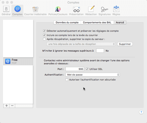The height and width of the screenshot is (123, 147).
Task: Click the plus button to add account
Action: tap(6, 106)
